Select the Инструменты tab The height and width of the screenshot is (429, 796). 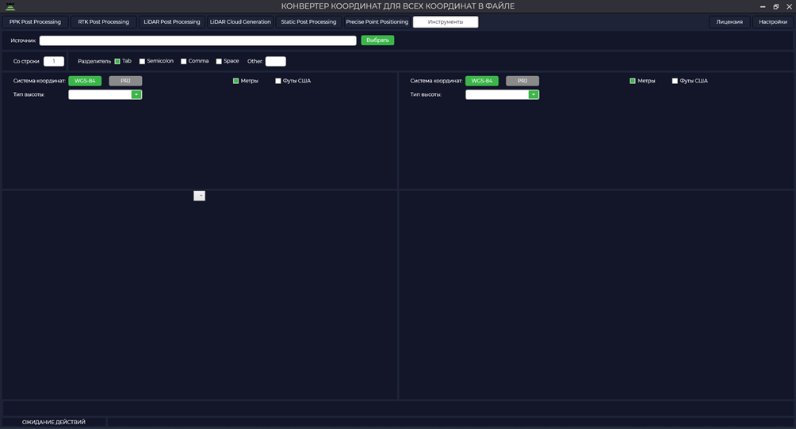tap(446, 22)
